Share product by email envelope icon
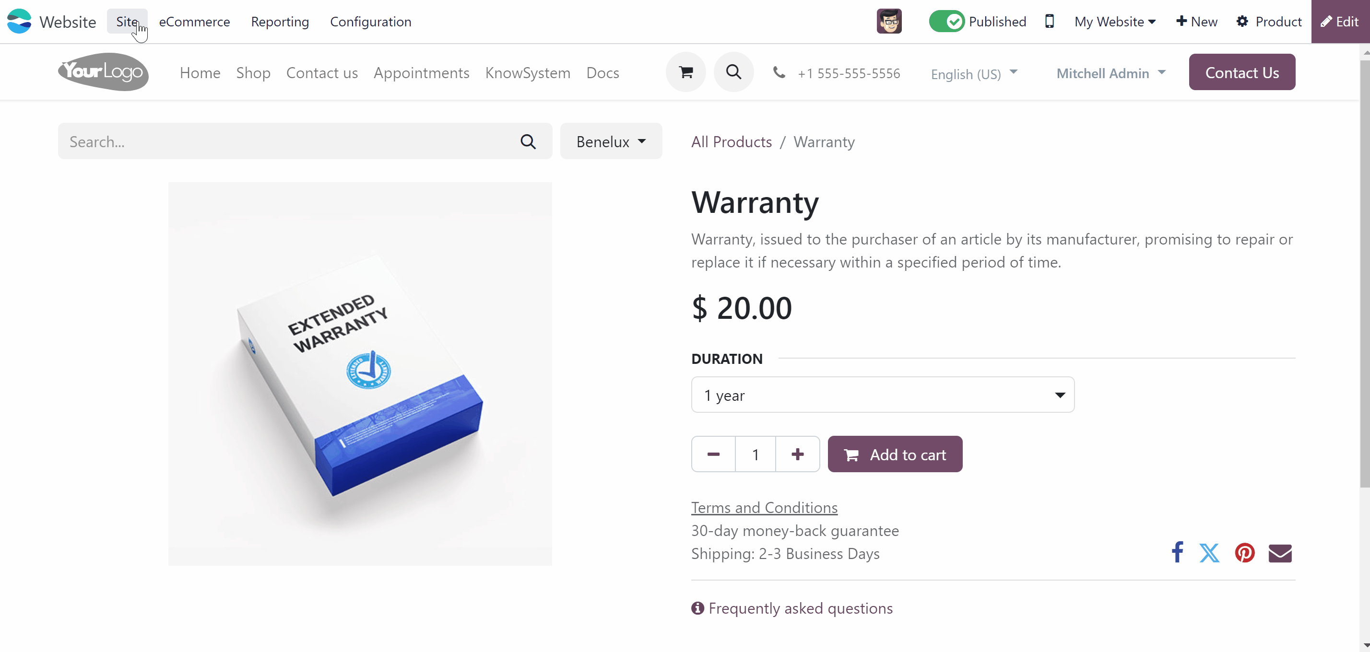Screen dimensions: 1370x652 click(1280, 553)
